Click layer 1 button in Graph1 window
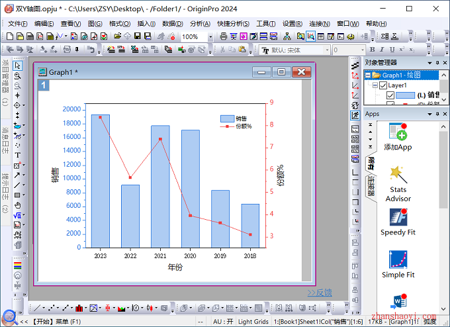Screen dimensions: 450x327 pyautogui.click(x=43, y=85)
